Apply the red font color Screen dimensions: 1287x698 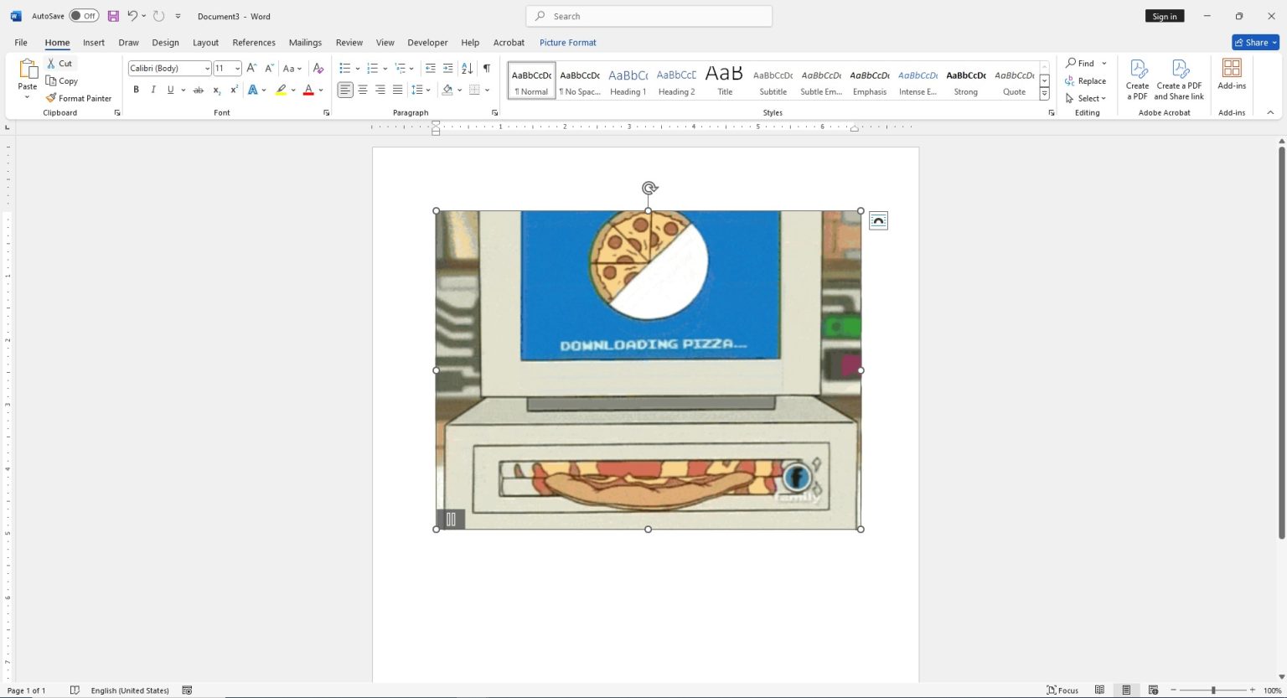[x=308, y=90]
